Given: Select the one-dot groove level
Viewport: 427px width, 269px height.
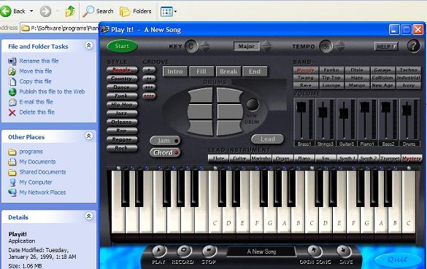Looking at the screenshot, I should coord(149,70).
